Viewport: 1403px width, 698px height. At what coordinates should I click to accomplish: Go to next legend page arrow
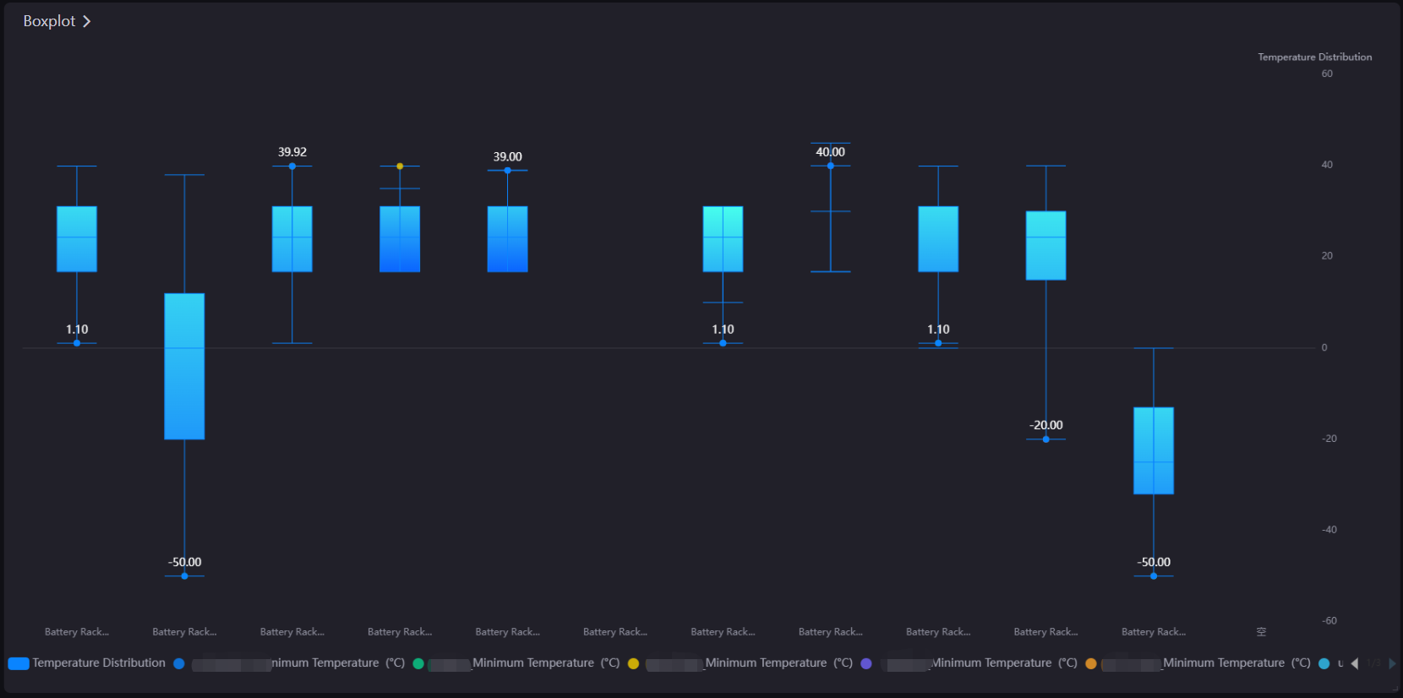[1392, 663]
